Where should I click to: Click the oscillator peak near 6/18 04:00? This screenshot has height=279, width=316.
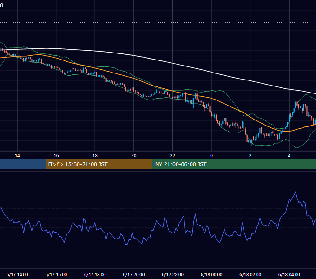[x=296, y=192]
